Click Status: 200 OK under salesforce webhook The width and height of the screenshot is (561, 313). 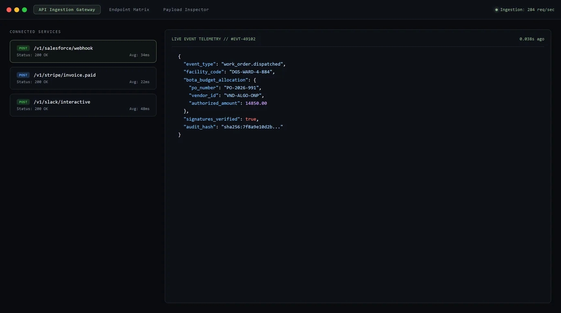32,55
